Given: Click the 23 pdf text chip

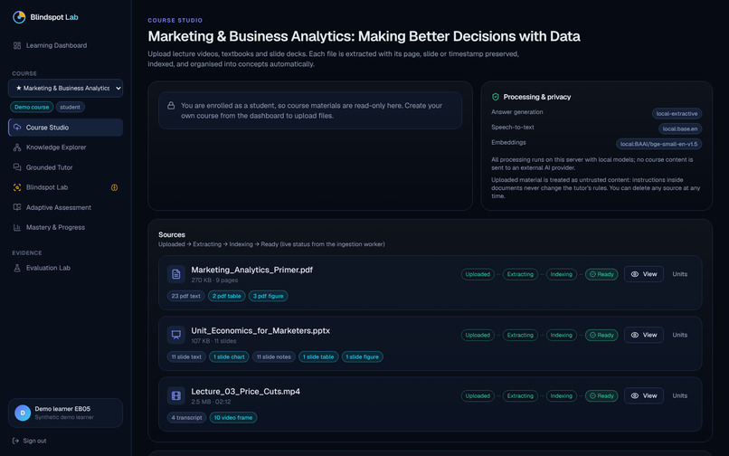Looking at the screenshot, I should coord(186,296).
